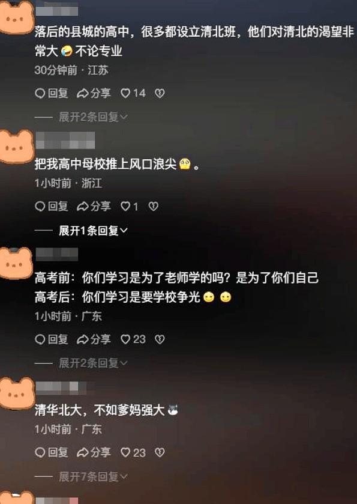Expand 展开1条回复 under Zhejiang comment
Viewport: 357px width, 504px height.
pos(93,231)
